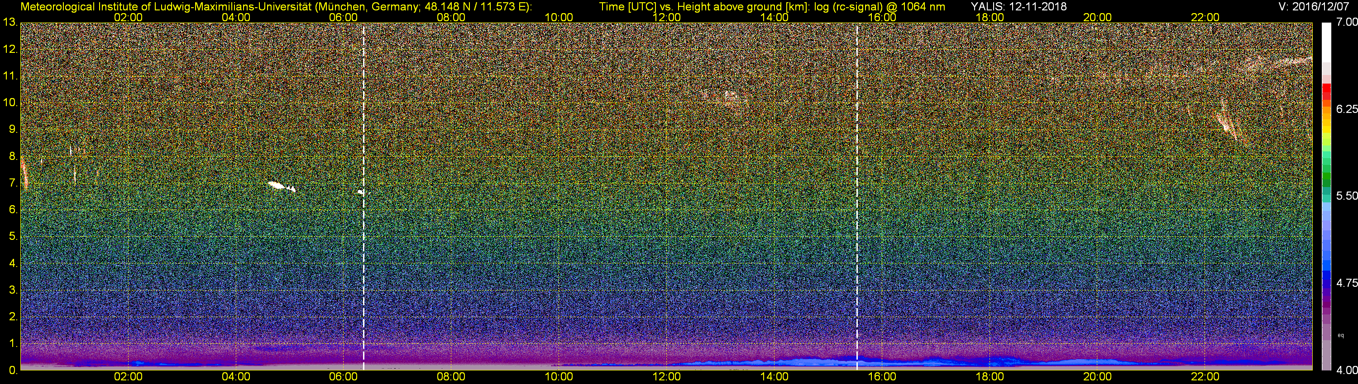The image size is (1358, 384).
Task: Click the '10.' height axis label
Action: pyautogui.click(x=10, y=103)
